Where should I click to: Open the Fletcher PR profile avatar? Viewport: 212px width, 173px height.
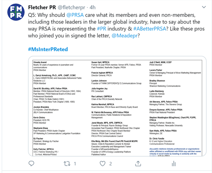pos(16,12)
